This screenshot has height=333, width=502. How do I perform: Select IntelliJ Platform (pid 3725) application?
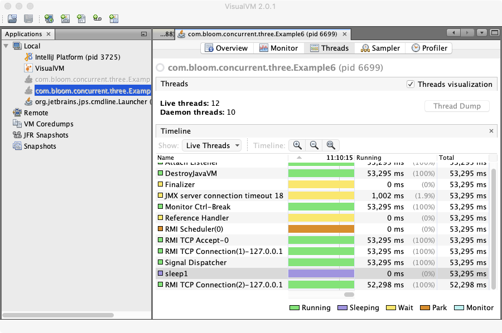click(x=78, y=57)
